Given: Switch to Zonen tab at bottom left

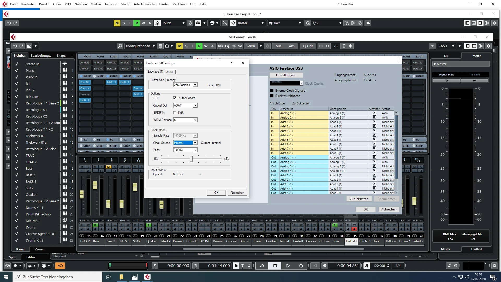Looking at the screenshot, I should (x=40, y=249).
